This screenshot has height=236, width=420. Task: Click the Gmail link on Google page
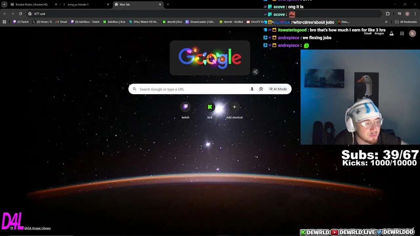(367, 33)
